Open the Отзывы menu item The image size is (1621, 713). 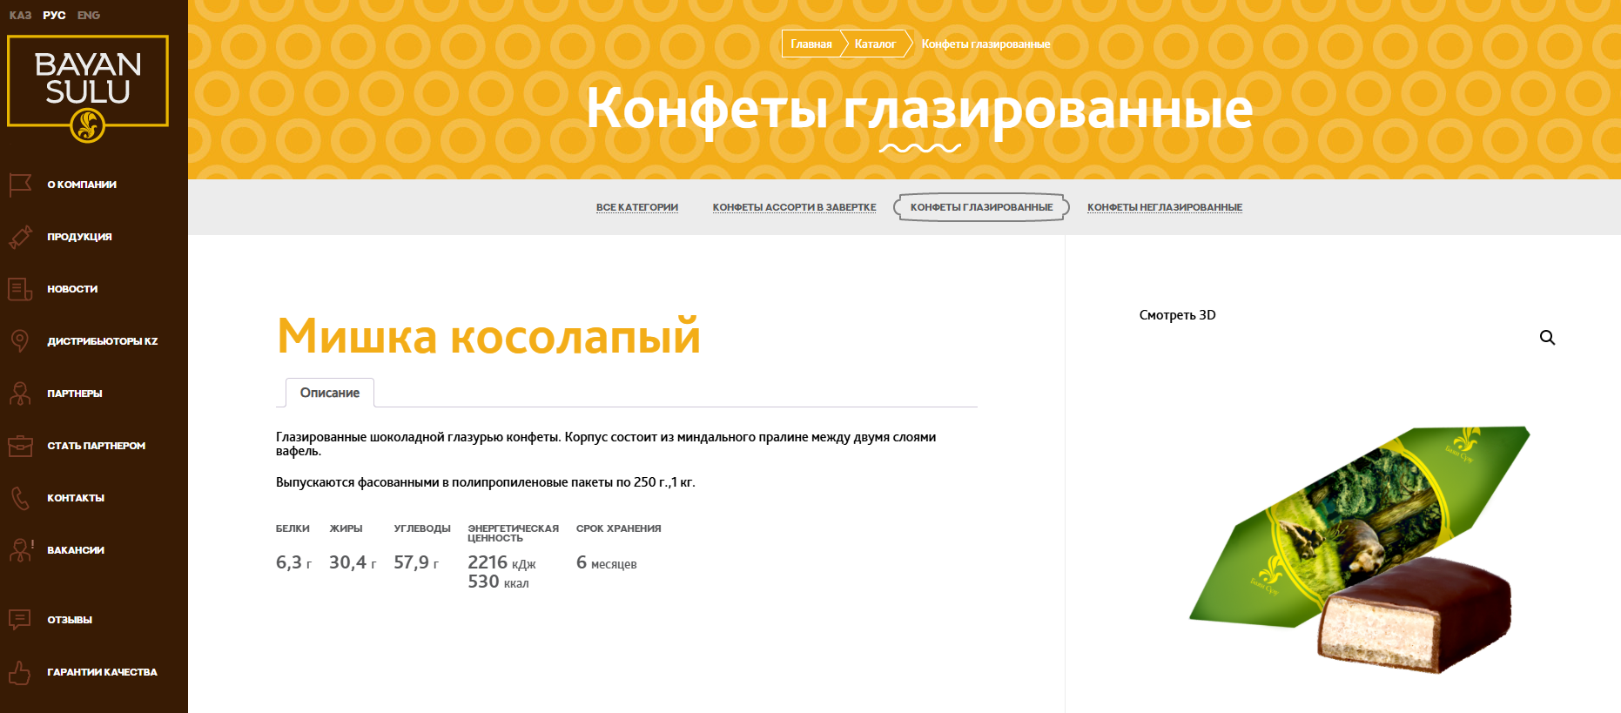pos(70,620)
